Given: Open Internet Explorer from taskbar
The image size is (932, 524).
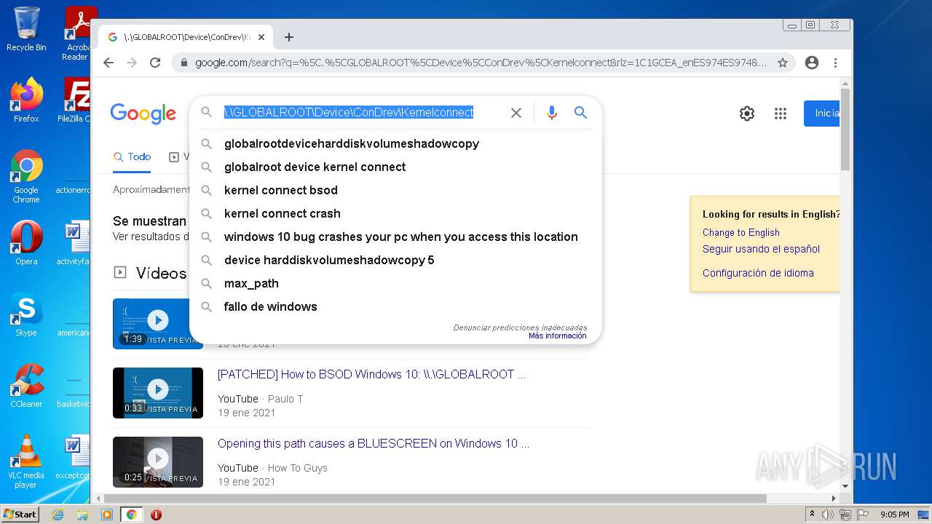Looking at the screenshot, I should click(x=58, y=515).
